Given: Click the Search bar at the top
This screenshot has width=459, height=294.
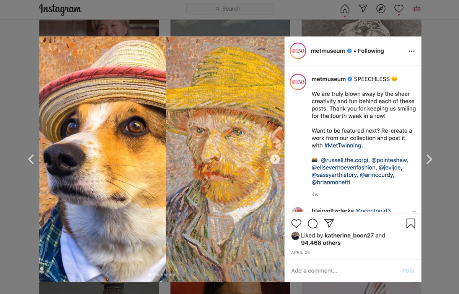Looking at the screenshot, I should tap(229, 8).
